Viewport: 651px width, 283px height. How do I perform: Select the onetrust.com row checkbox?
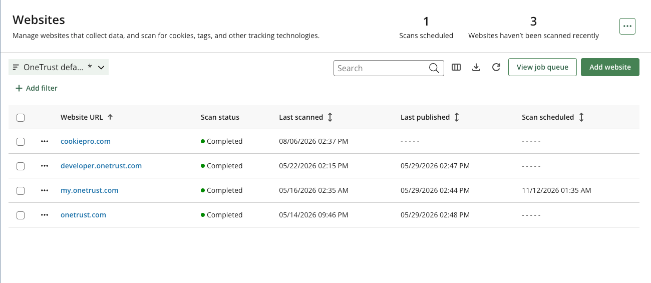coord(21,215)
